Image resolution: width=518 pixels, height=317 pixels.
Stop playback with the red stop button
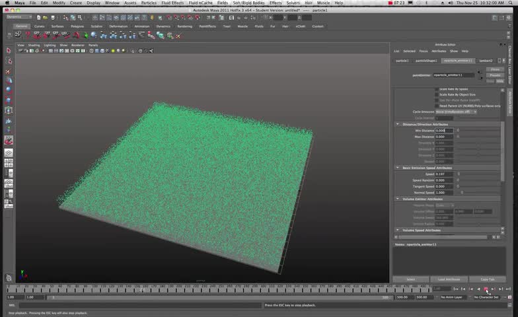pyautogui.click(x=486, y=289)
